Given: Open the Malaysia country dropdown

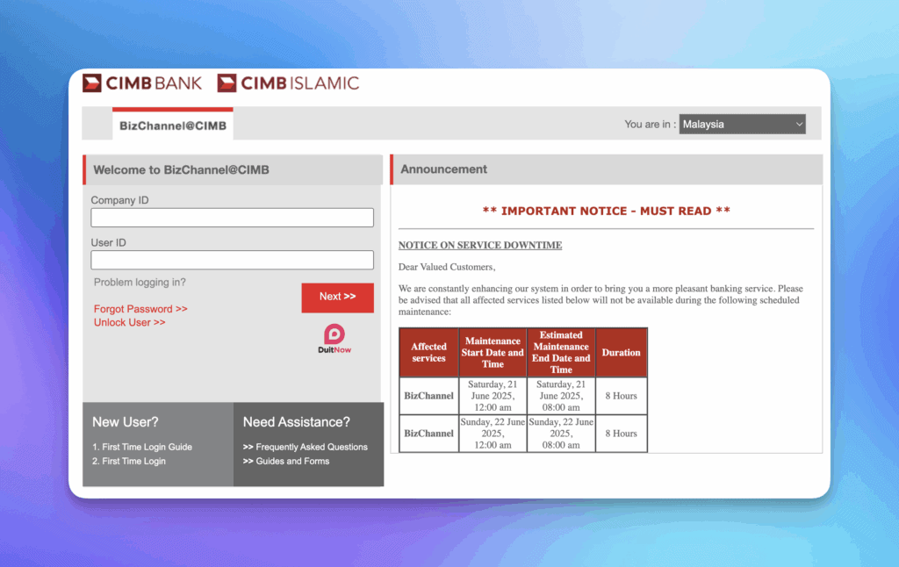Looking at the screenshot, I should (742, 124).
